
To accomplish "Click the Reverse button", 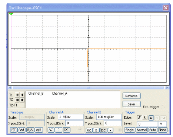I will (x=132, y=96).
